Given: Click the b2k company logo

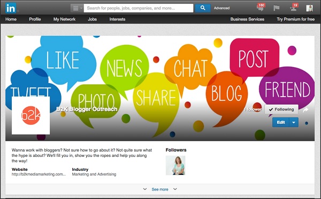Looking at the screenshot, I should click(x=30, y=115).
